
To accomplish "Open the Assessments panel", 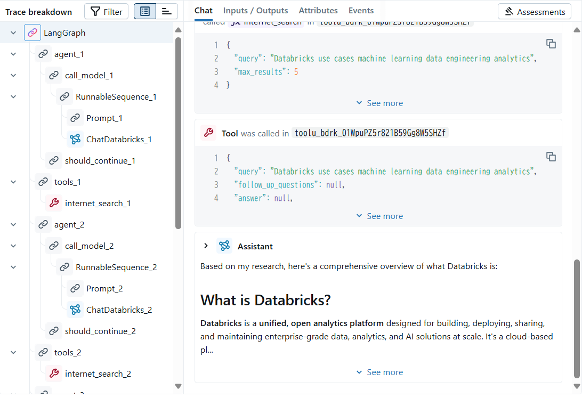I will tap(534, 11).
